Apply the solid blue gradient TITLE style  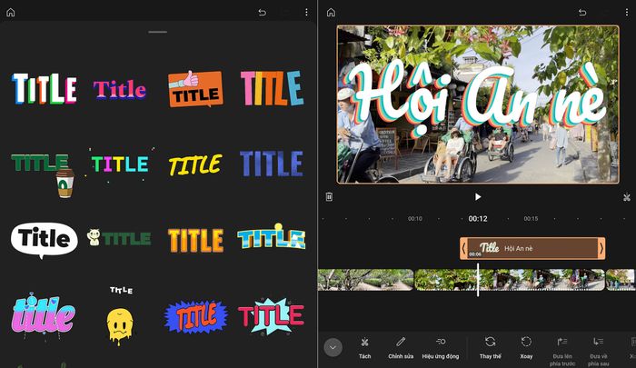[272, 164]
